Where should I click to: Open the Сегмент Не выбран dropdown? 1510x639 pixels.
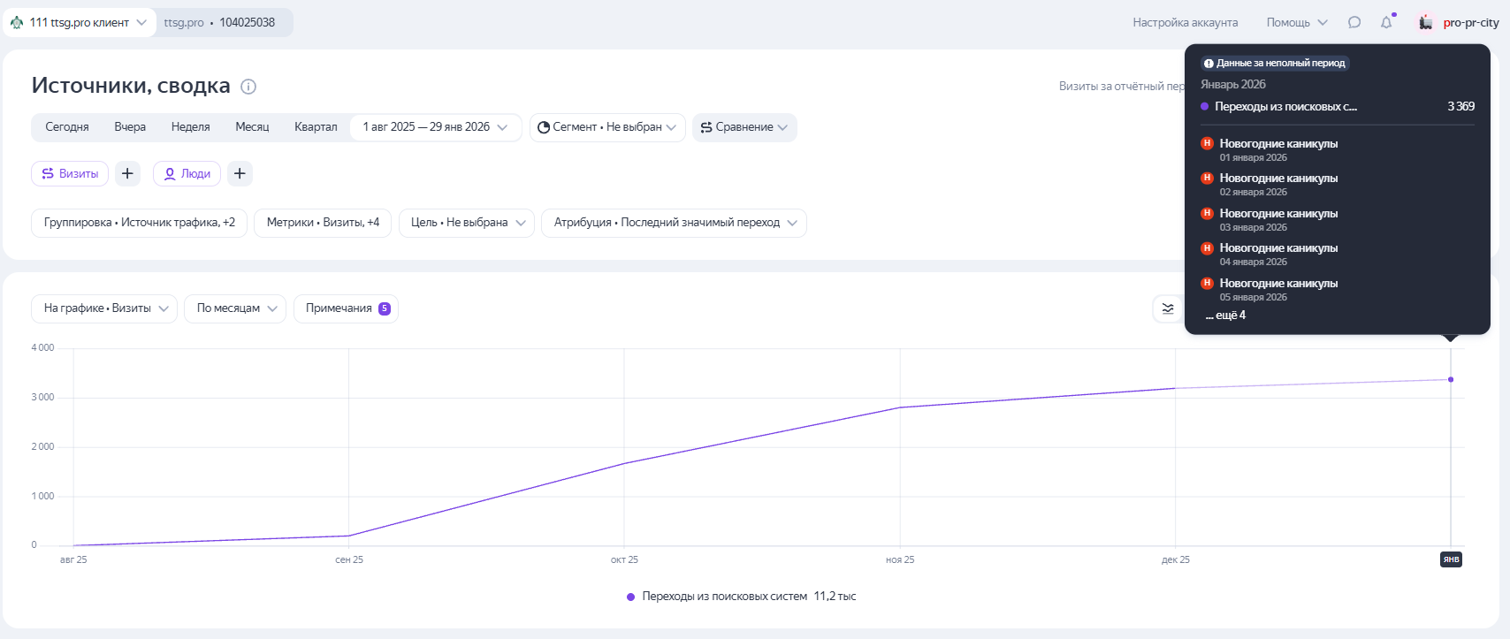[606, 127]
